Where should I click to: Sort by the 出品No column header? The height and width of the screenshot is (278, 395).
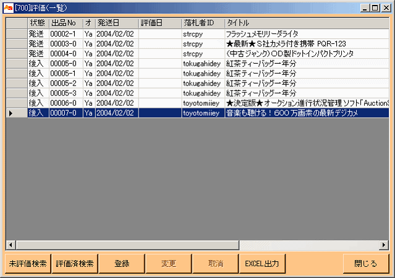click(x=66, y=23)
